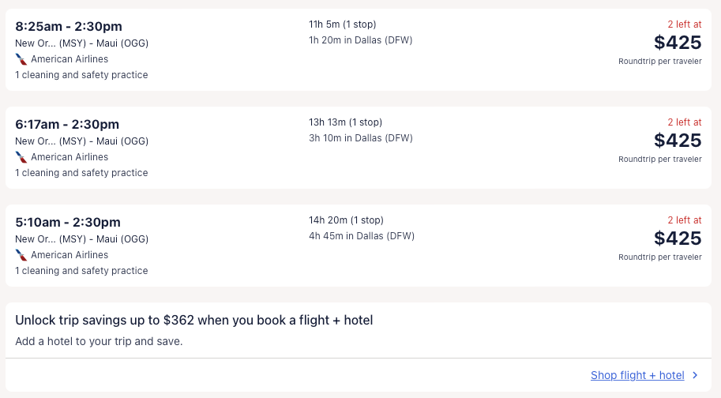Click the 11h 5m (1 stop) duration

[x=342, y=24]
